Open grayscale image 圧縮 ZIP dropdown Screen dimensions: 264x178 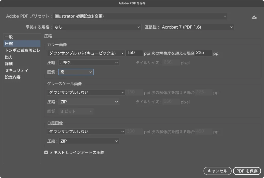pyautogui.click(x=89, y=102)
